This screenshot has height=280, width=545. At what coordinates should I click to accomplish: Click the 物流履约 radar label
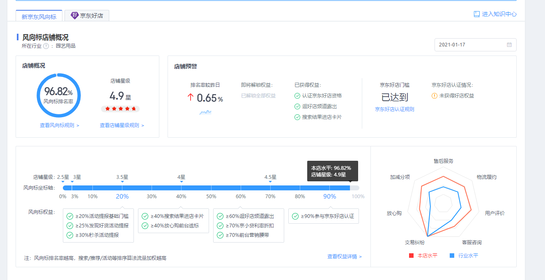pos(487,177)
